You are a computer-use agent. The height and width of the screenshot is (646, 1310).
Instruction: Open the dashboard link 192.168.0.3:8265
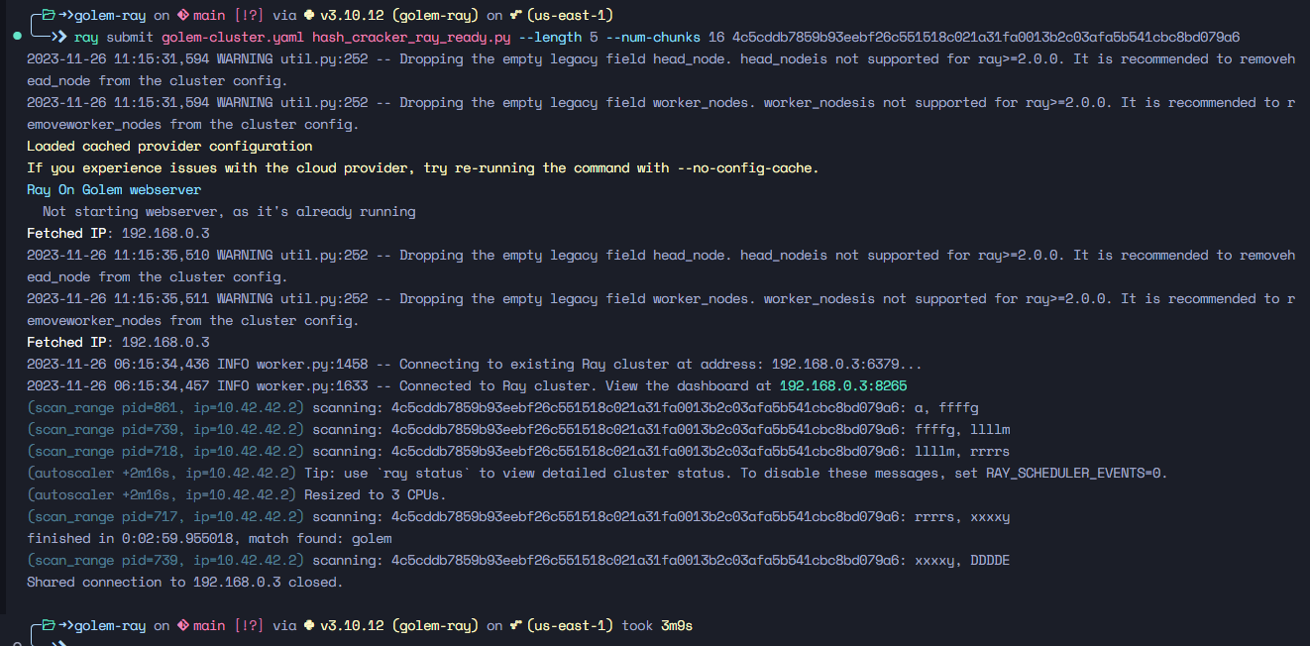click(x=843, y=386)
